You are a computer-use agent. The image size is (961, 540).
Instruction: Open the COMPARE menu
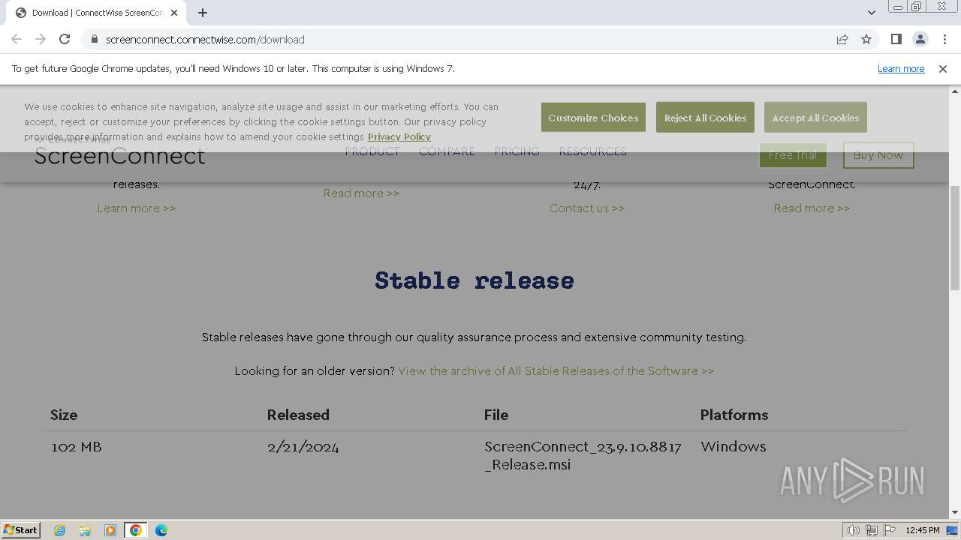447,151
